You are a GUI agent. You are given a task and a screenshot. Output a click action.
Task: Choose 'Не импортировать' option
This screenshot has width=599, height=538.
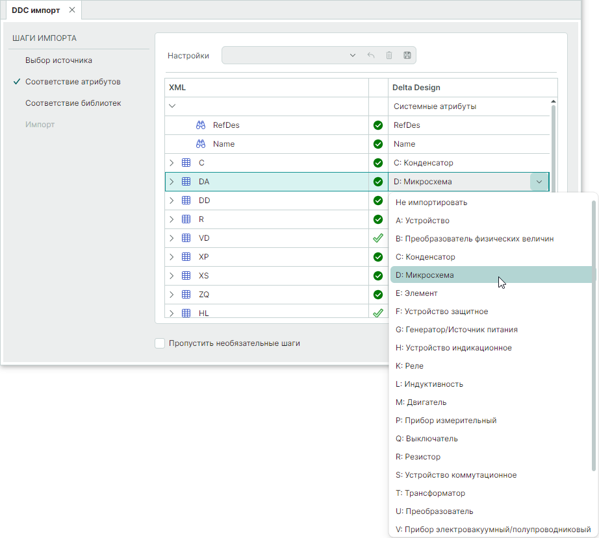click(431, 202)
